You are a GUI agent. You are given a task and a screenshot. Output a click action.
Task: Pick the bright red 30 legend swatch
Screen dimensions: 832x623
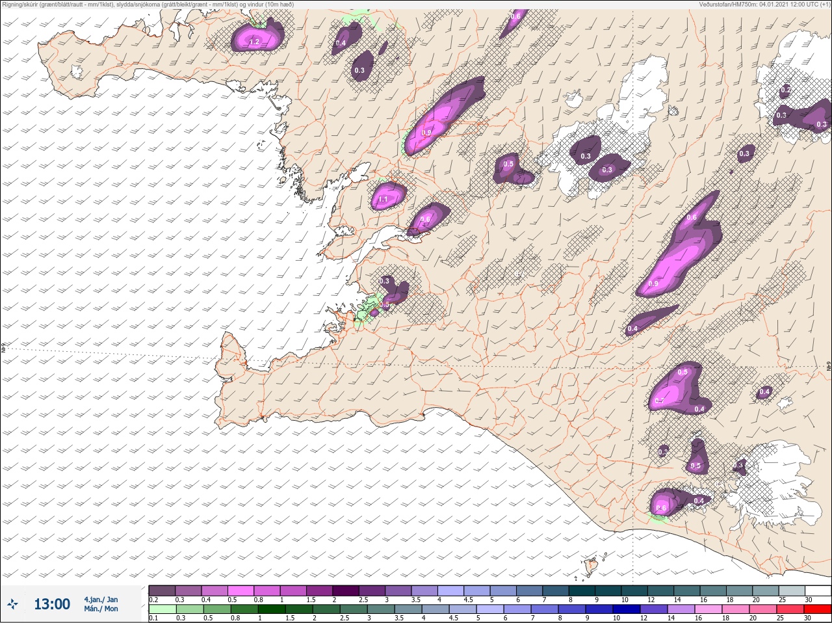(x=818, y=609)
